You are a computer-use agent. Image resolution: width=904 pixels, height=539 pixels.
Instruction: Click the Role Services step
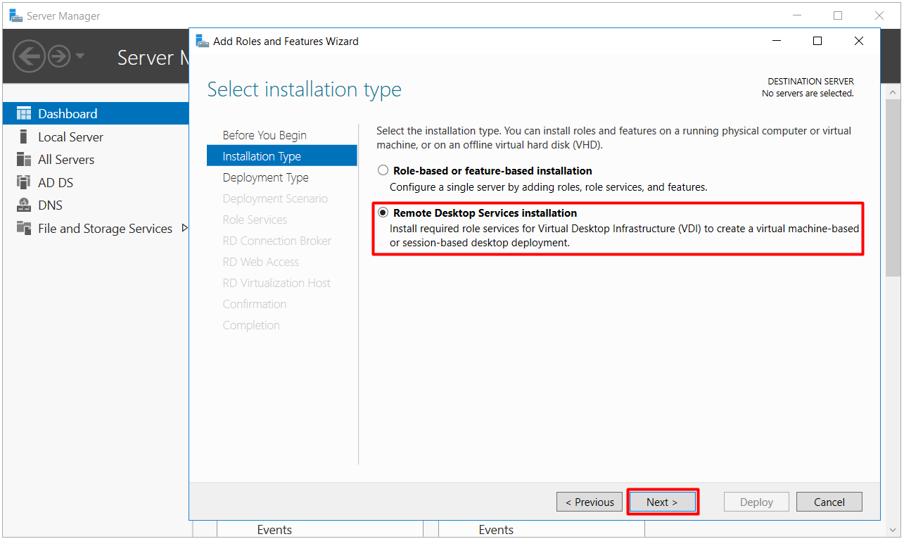[x=255, y=220]
